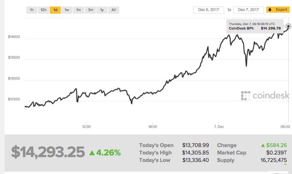
Task: Show the 1w chart view
Action: 67,9
